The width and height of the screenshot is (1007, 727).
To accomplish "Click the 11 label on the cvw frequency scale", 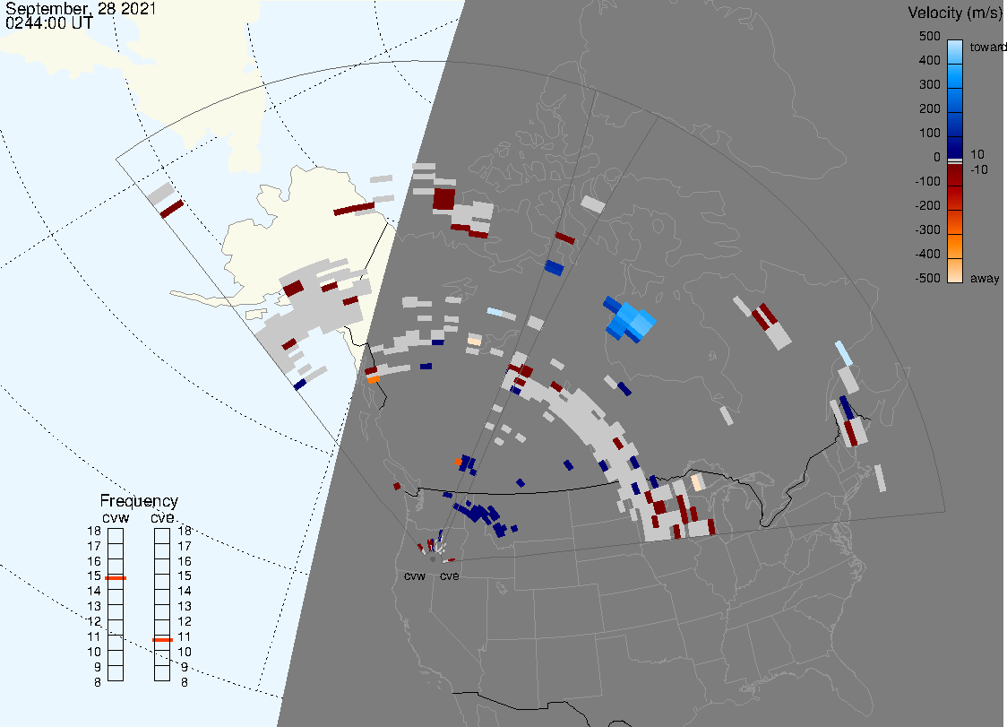I will (x=94, y=637).
